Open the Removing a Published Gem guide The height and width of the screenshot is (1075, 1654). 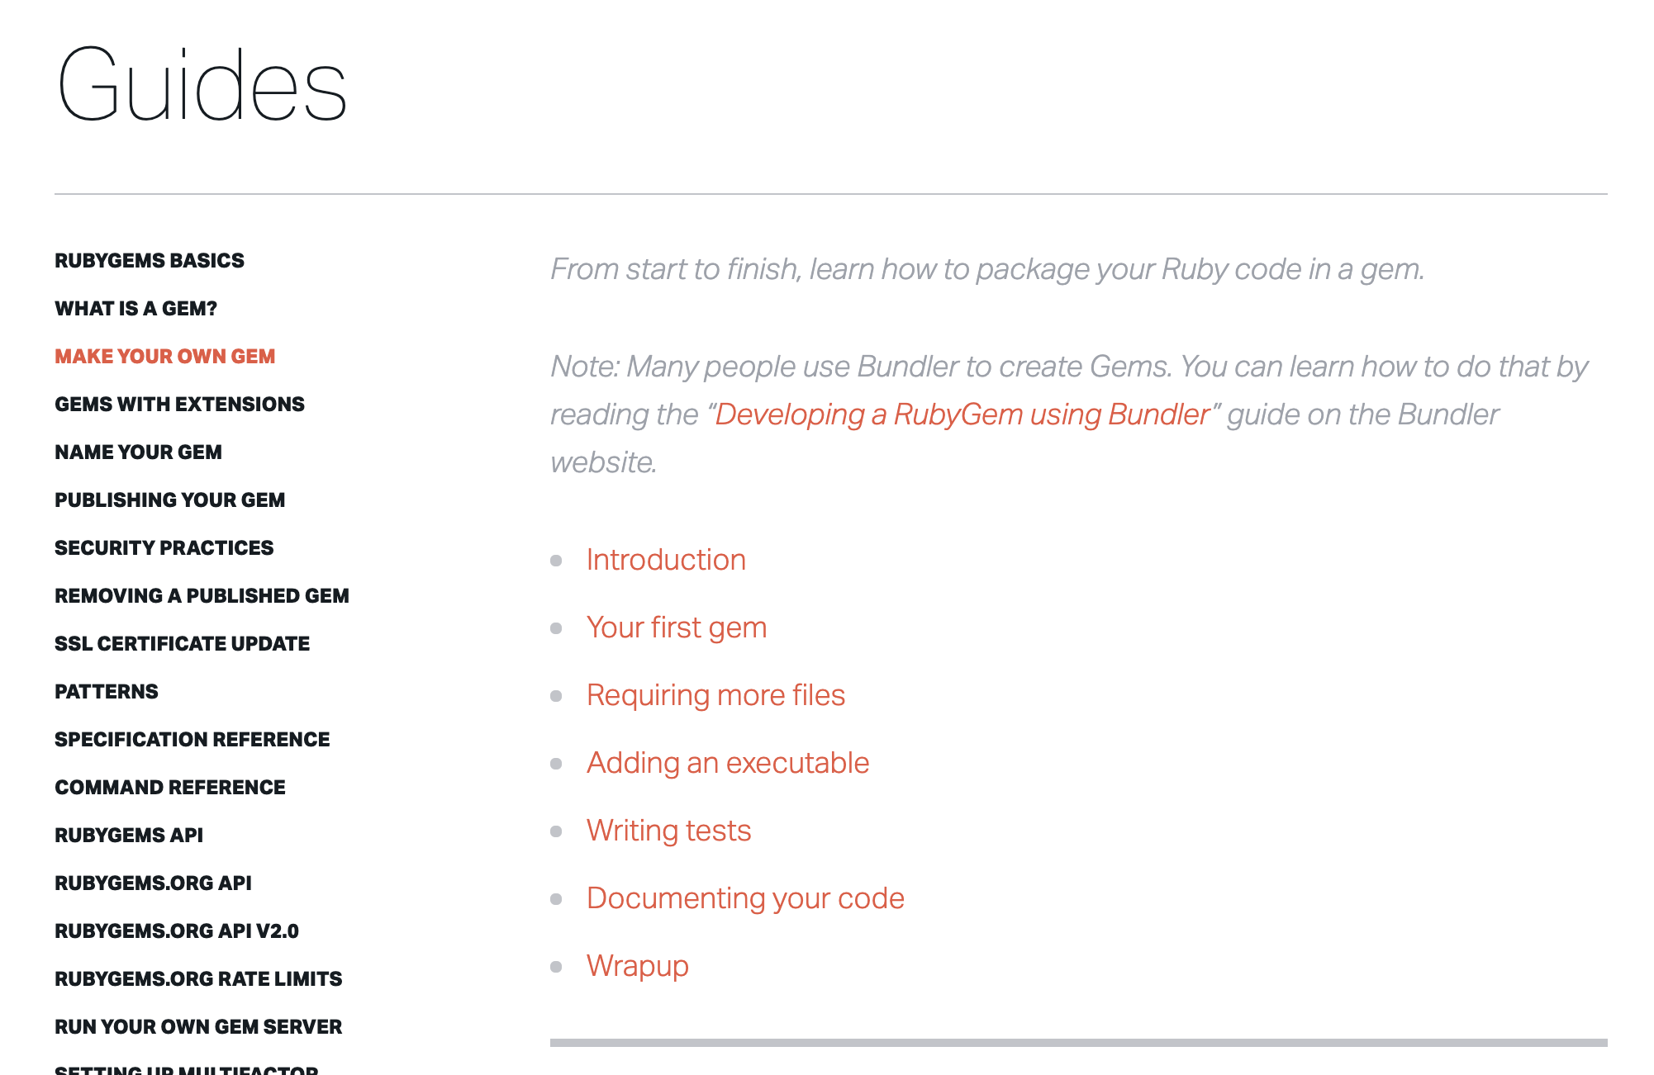coord(202,596)
